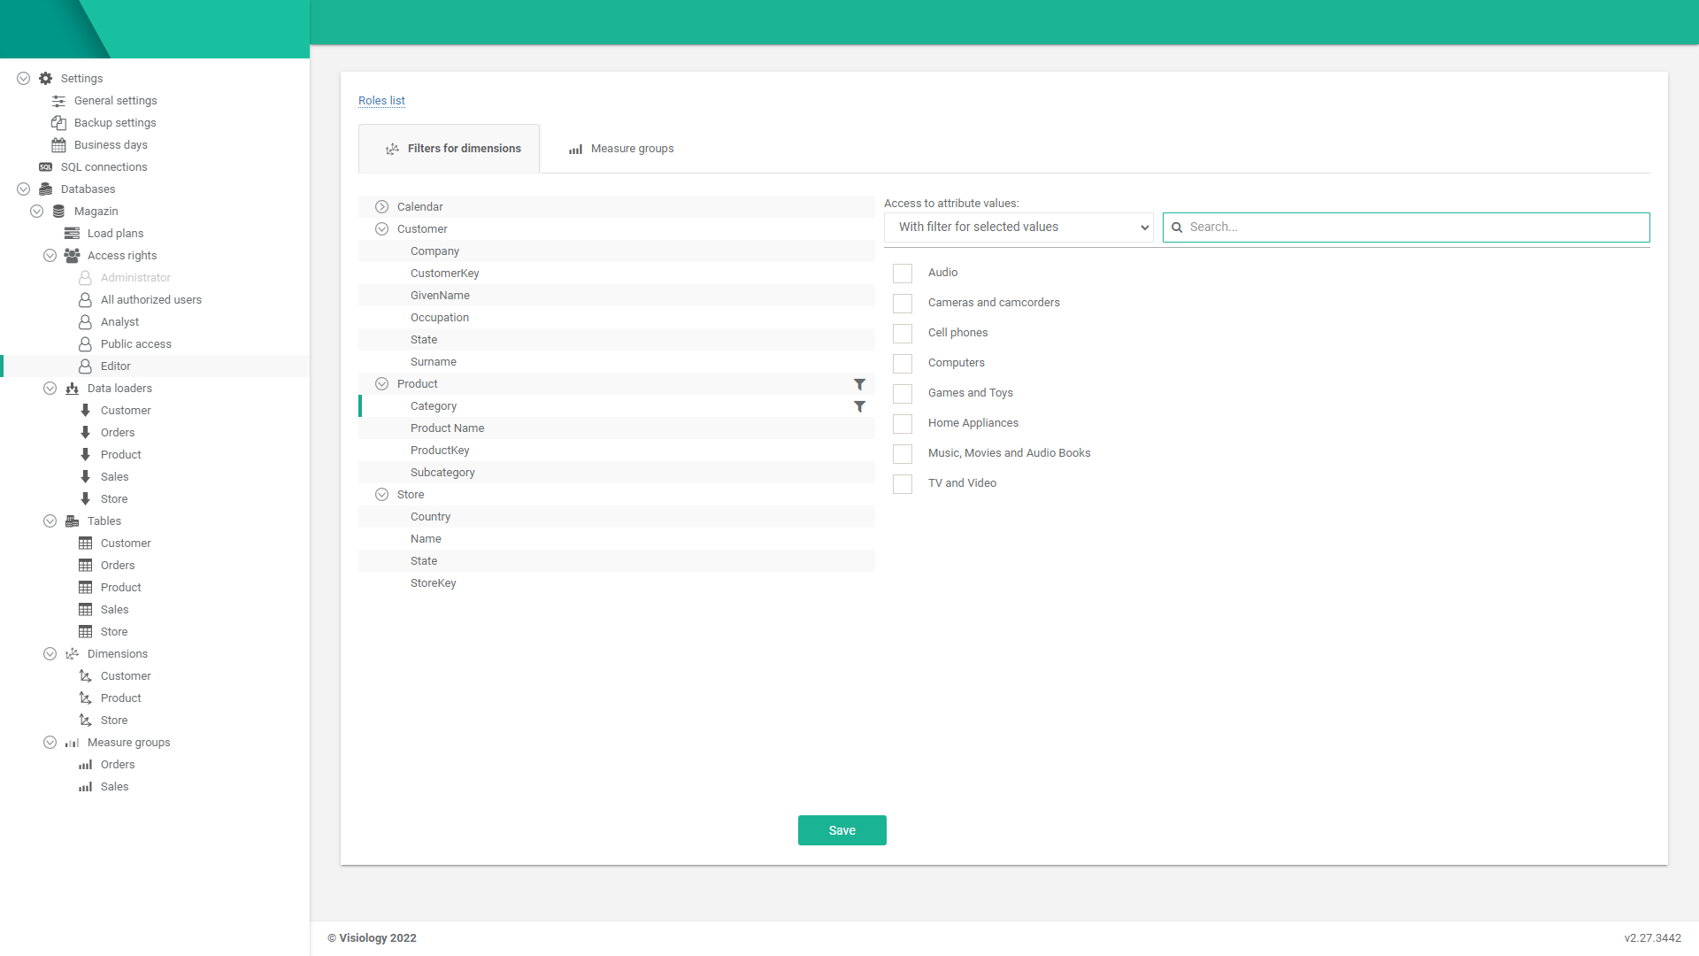Viewport: 1699px width, 956px height.
Task: Click the funnel icon on Product dimension row
Action: [859, 384]
